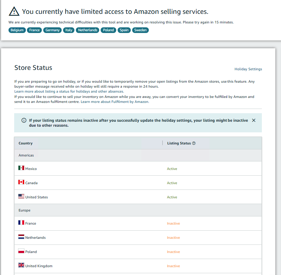Viewport: 281px width, 275px height.
Task: Click the warning triangle icon
Action: pos(14,11)
